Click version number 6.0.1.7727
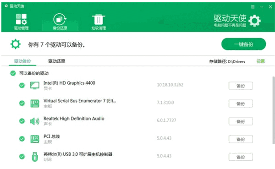Viewport: 275px width, 169px height. (x=166, y=120)
